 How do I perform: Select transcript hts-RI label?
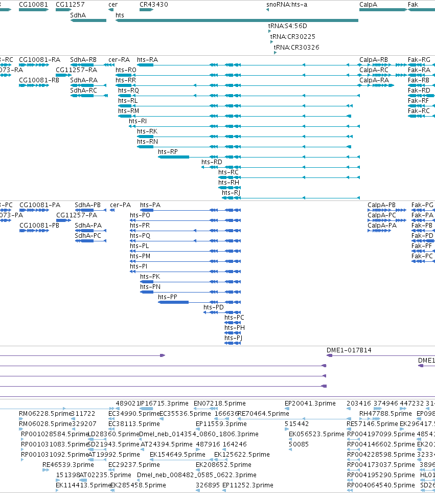click(138, 121)
